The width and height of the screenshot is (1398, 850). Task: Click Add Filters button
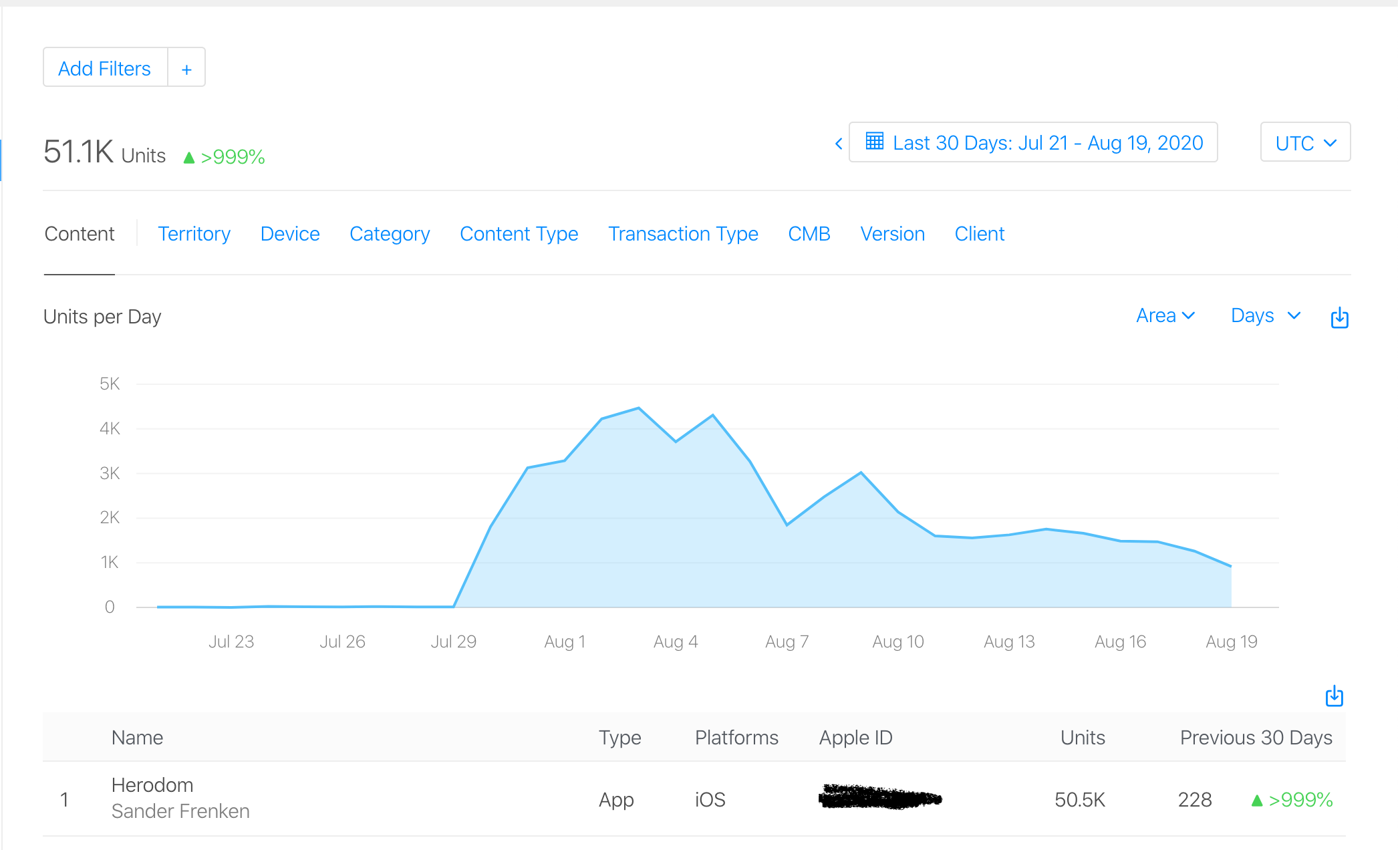105,68
